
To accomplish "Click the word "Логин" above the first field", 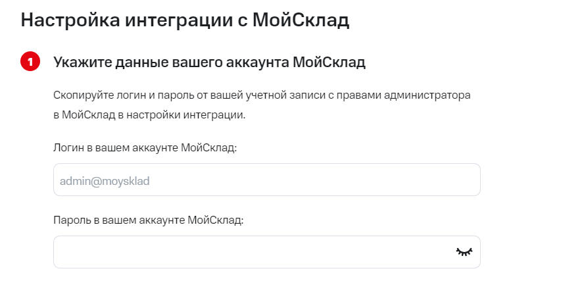I will pos(66,147).
